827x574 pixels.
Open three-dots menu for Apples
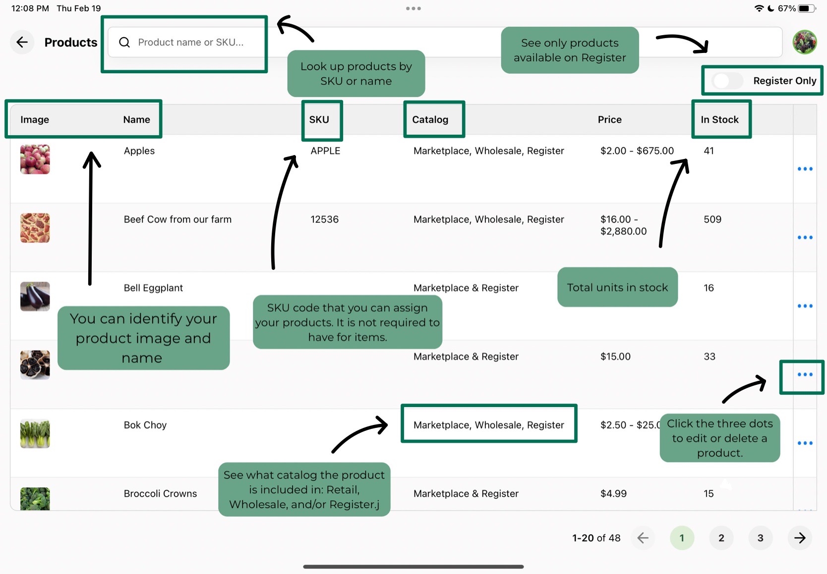coord(805,169)
